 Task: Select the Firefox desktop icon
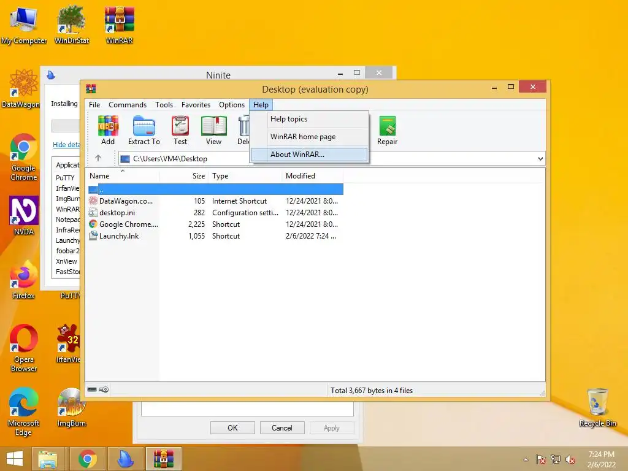click(24, 280)
